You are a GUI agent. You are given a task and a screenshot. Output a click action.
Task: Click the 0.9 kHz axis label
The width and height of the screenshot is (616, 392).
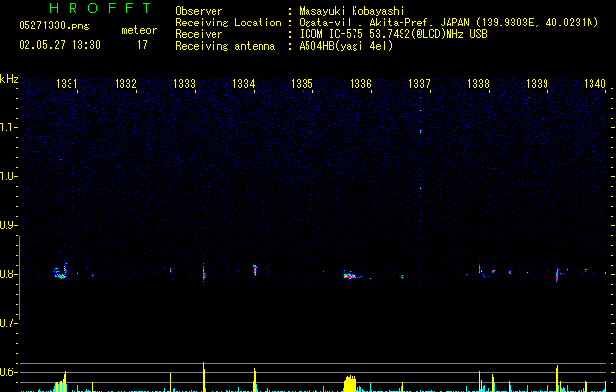pyautogui.click(x=8, y=225)
